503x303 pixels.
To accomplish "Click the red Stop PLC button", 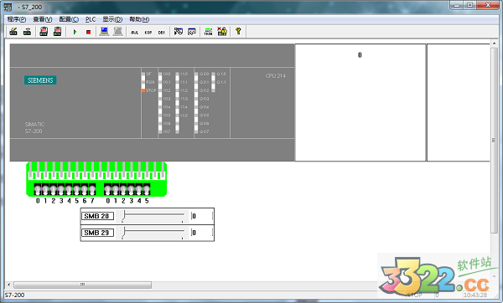I will (x=89, y=32).
